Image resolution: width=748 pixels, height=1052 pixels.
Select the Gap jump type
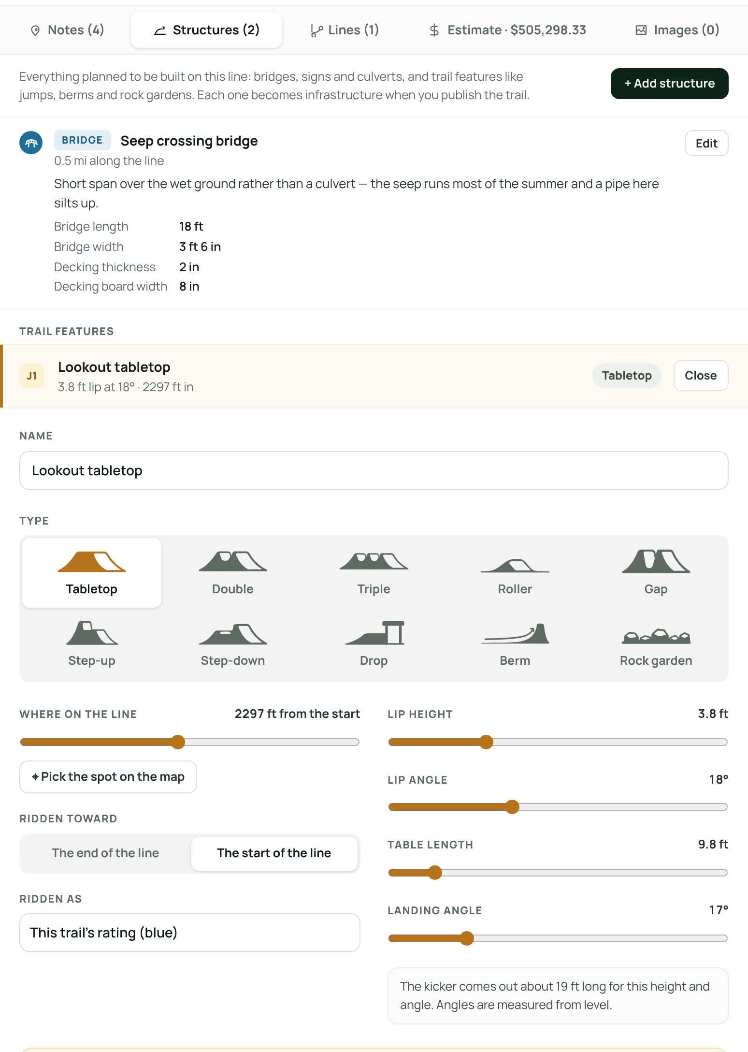tap(656, 573)
